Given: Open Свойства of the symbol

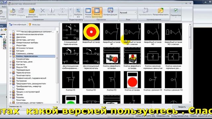Looking at the screenshot, I should 52,12.
